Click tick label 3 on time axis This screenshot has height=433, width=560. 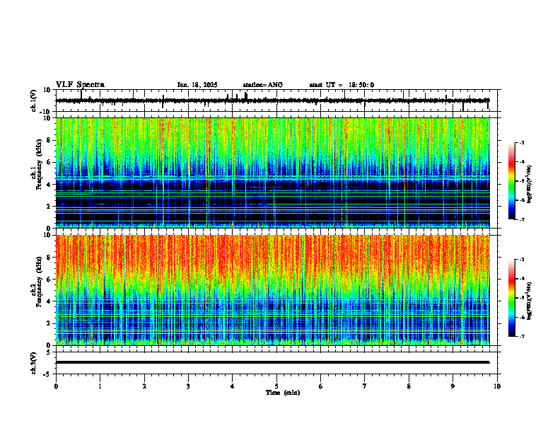click(x=188, y=386)
